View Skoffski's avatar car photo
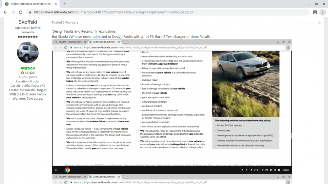 pyautogui.click(x=28, y=53)
